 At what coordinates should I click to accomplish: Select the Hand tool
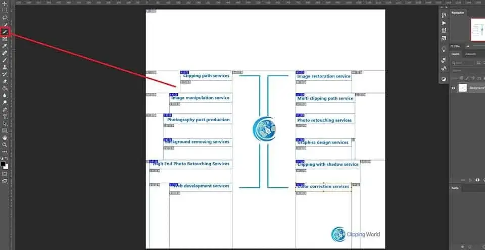(5, 138)
